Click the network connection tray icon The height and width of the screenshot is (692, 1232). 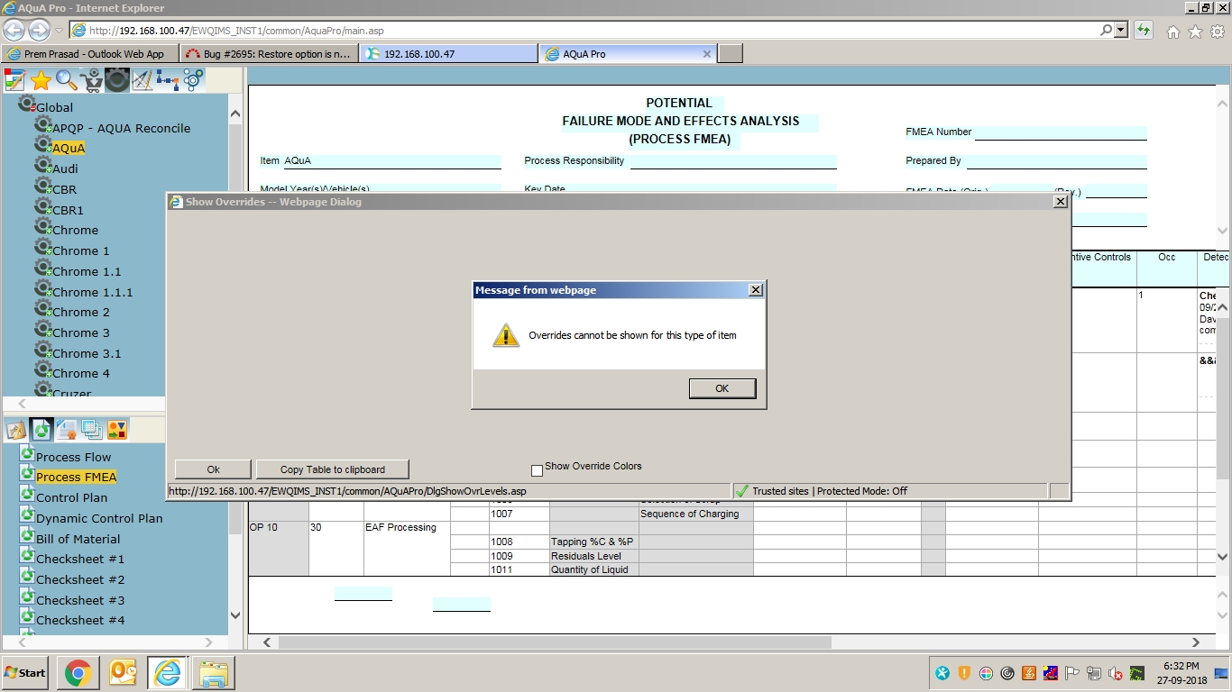click(x=1094, y=673)
